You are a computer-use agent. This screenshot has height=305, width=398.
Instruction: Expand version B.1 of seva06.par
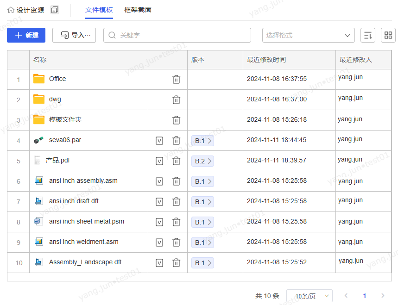202,141
